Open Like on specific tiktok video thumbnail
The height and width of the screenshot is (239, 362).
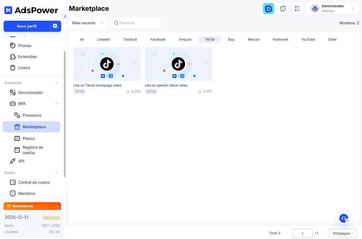point(178,64)
